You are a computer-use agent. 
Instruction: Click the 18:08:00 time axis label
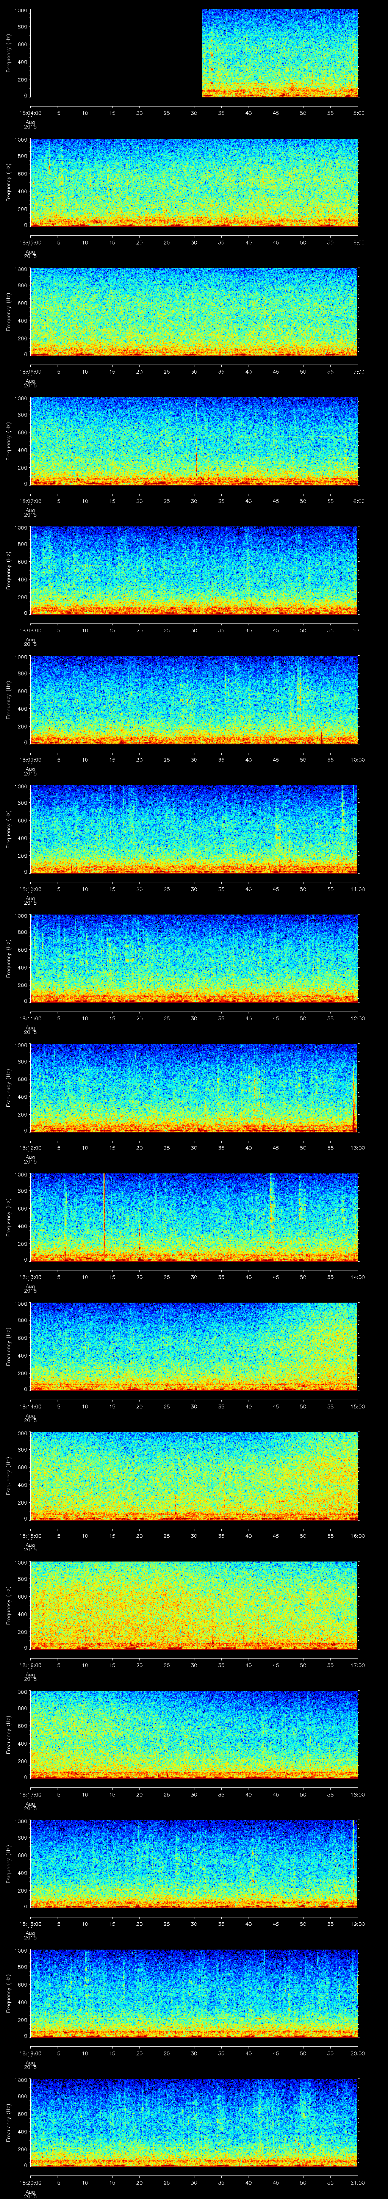tap(30, 630)
